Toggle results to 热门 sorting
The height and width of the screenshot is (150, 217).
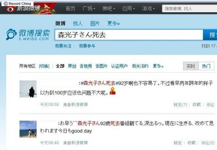[x=206, y=66]
